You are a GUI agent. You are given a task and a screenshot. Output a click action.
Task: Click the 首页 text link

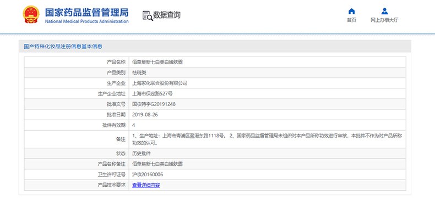coord(351,20)
